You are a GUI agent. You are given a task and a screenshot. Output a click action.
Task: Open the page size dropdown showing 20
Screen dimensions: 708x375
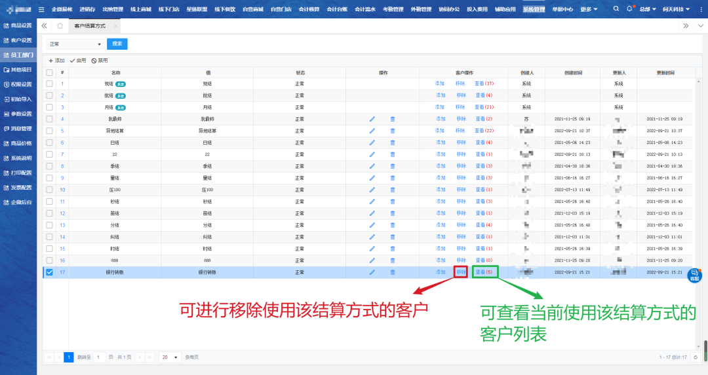[170, 357]
